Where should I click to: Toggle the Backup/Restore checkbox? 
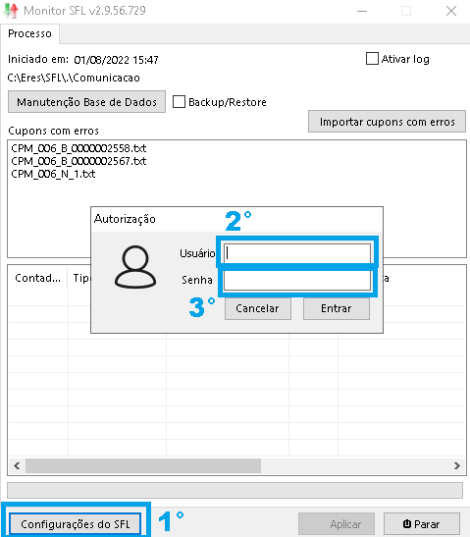pos(179,102)
